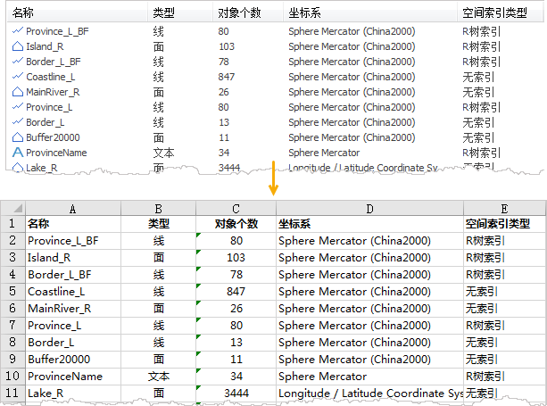Select the ProvinceName cell in spreadsheet row 10
The width and height of the screenshot is (547, 406).
click(x=72, y=376)
